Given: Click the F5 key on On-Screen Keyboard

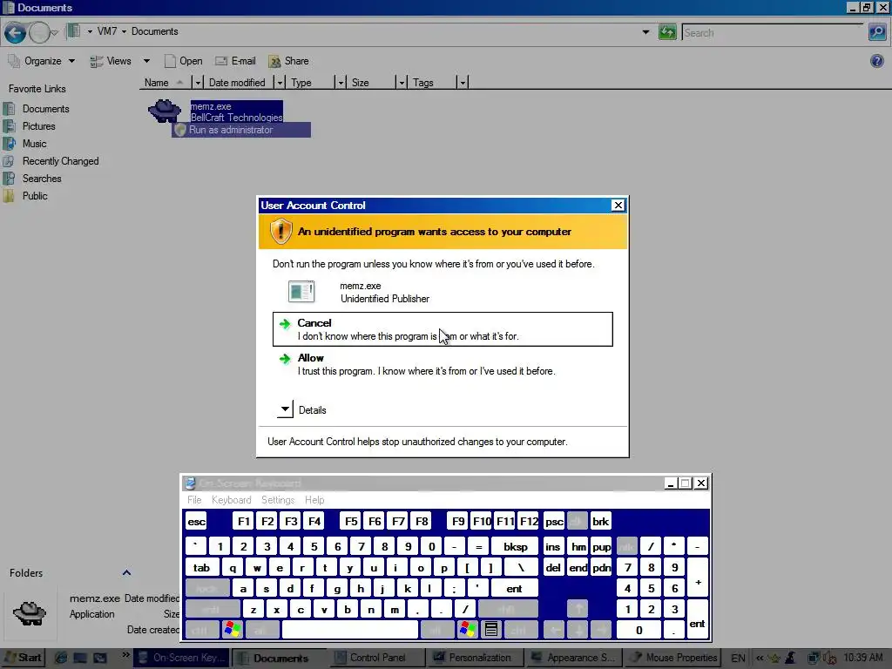Looking at the screenshot, I should click(x=351, y=521).
